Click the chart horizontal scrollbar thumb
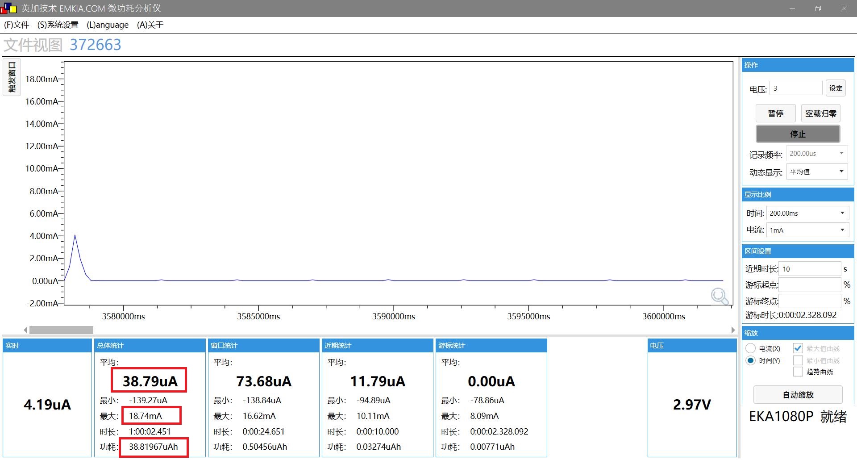 [x=61, y=330]
